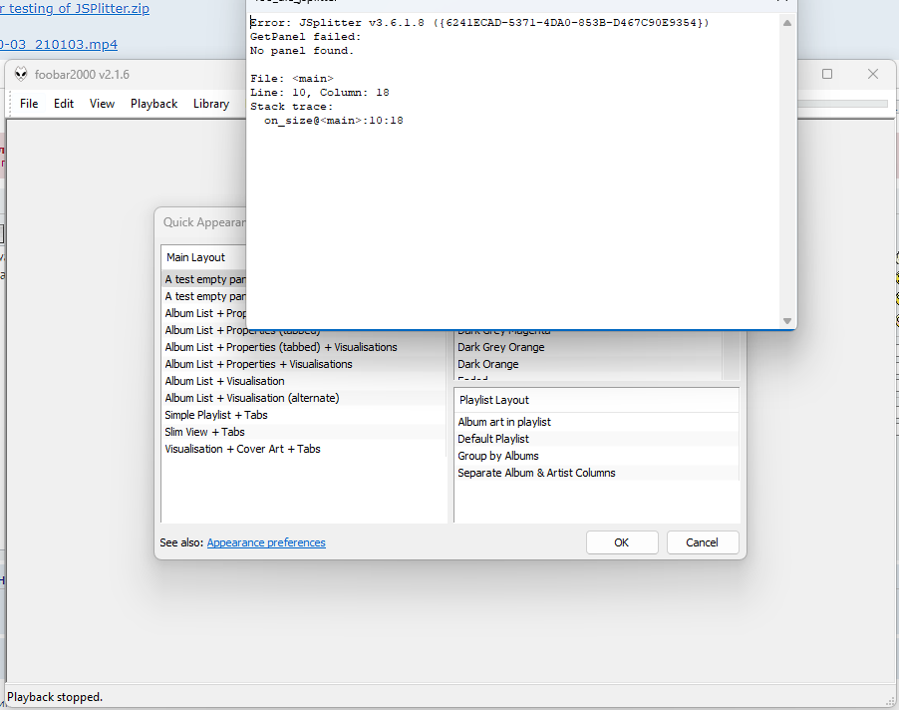
Task: Click the scroll down arrow in error window
Action: click(786, 320)
